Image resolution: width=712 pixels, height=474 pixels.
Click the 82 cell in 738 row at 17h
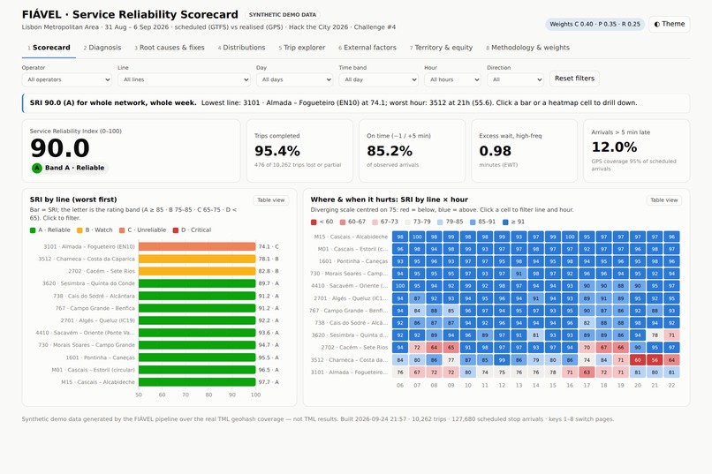[587, 323]
